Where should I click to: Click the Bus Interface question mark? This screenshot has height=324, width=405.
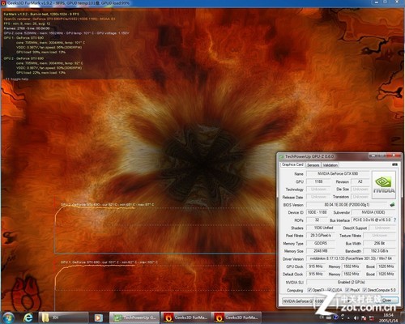[x=394, y=220]
